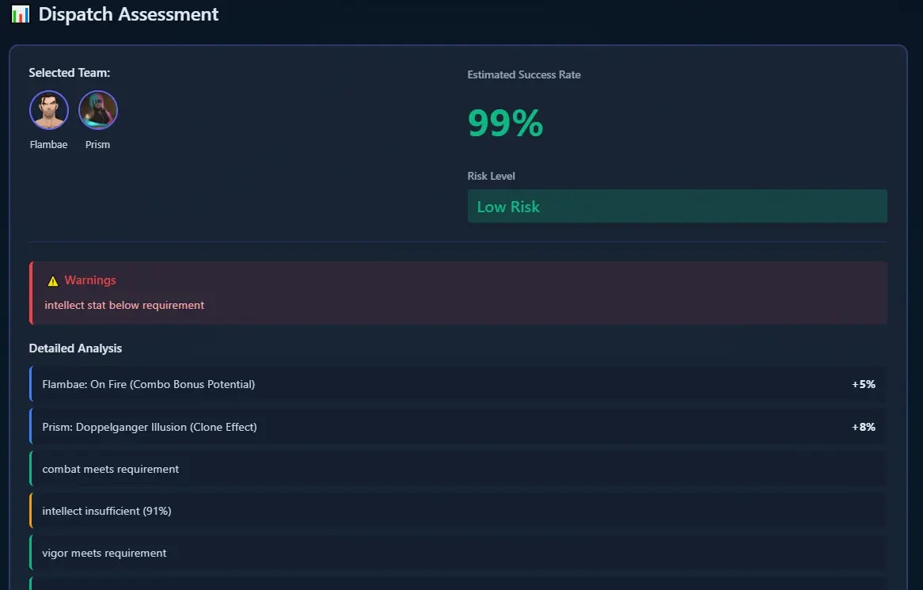923x590 pixels.
Task: Click the Dispatch Assessment bar chart icon
Action: click(20, 13)
